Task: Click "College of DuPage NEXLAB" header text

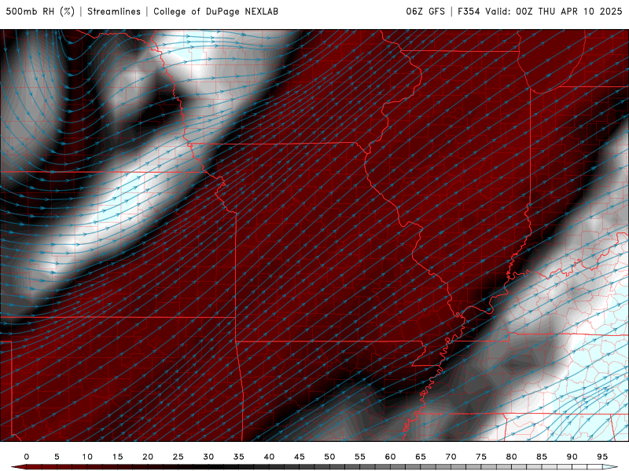Action: (x=215, y=12)
